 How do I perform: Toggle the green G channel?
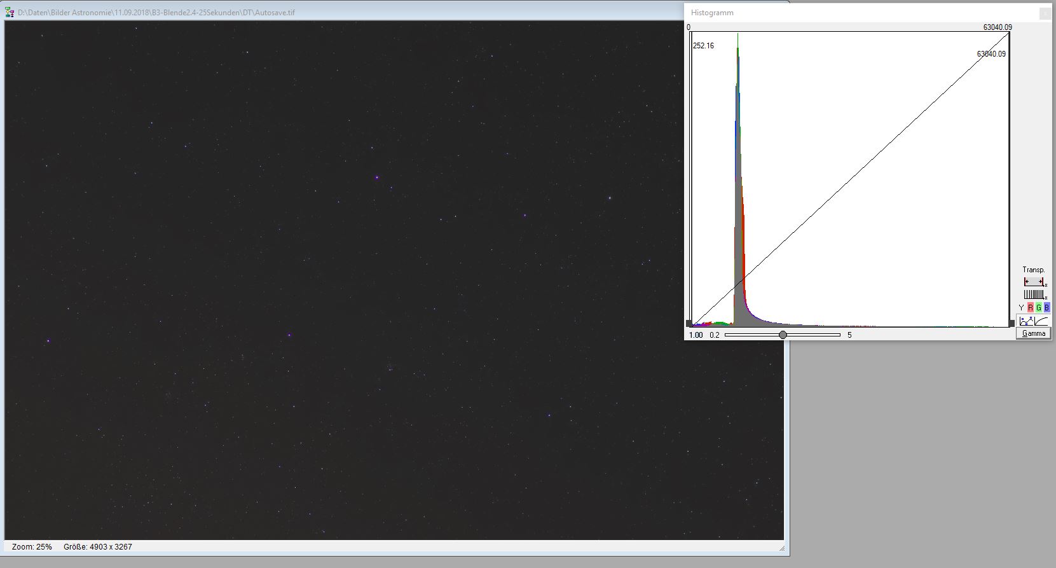click(x=1039, y=308)
